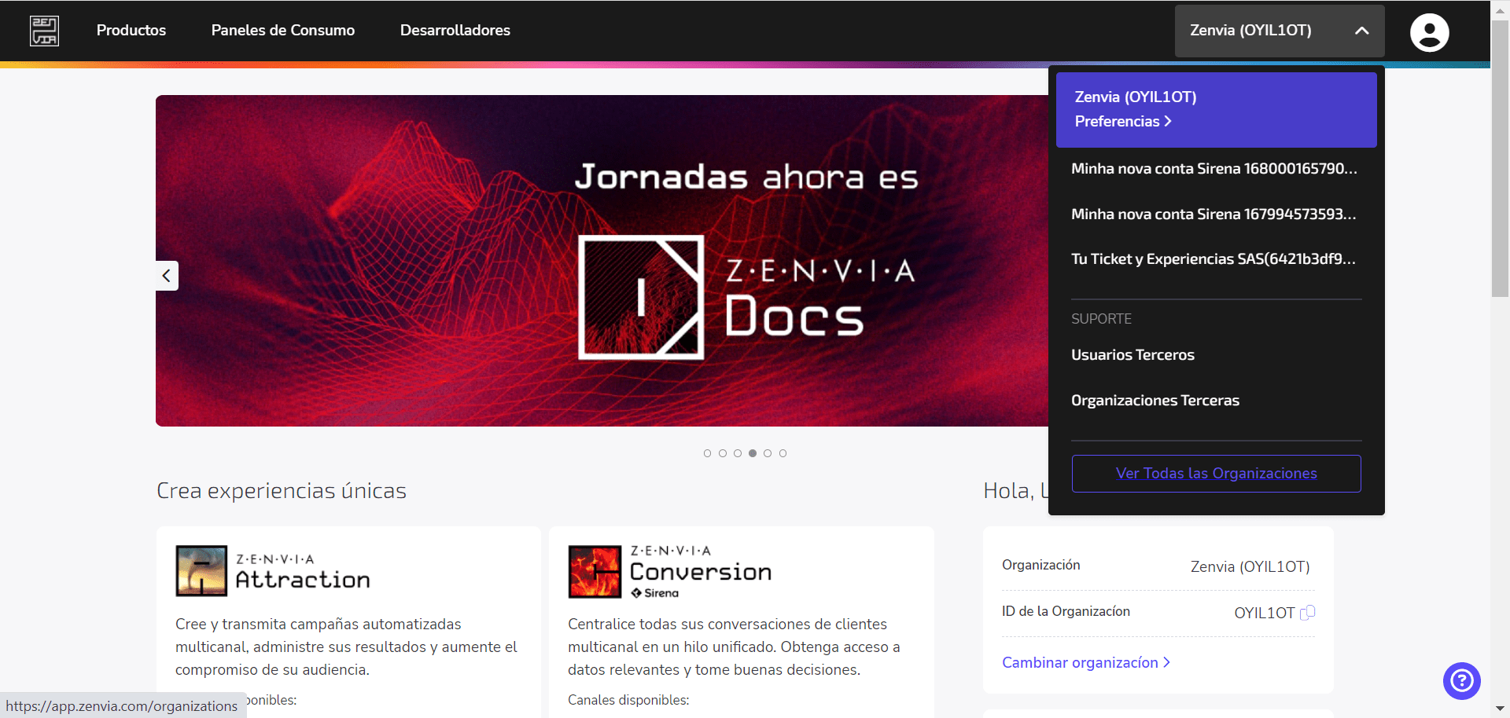Collapse the Zenvia (OYIL1OT) account dropdown chevron

tap(1361, 31)
